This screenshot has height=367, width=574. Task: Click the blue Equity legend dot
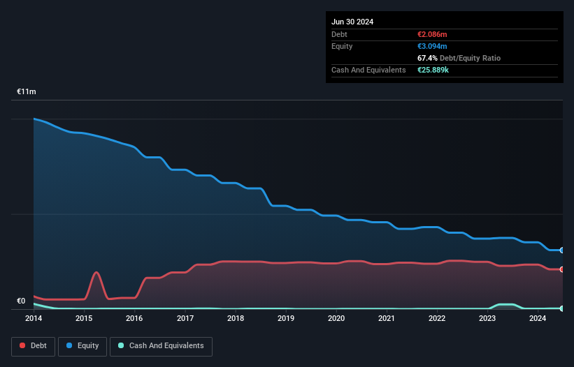point(69,345)
